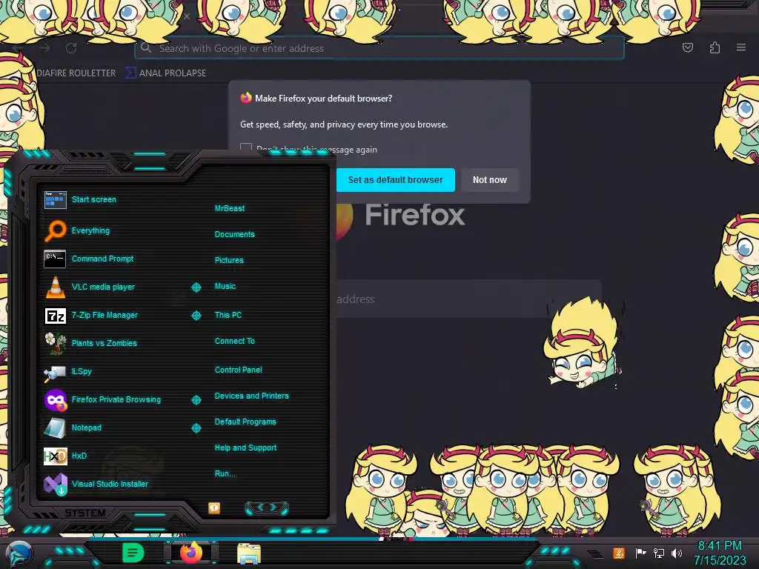Open Default Programs

pyautogui.click(x=245, y=422)
